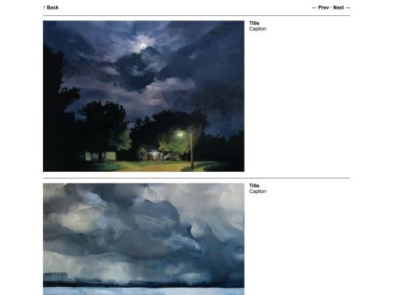
Task: Click the Caption text beside the night painting
Action: coord(258,29)
